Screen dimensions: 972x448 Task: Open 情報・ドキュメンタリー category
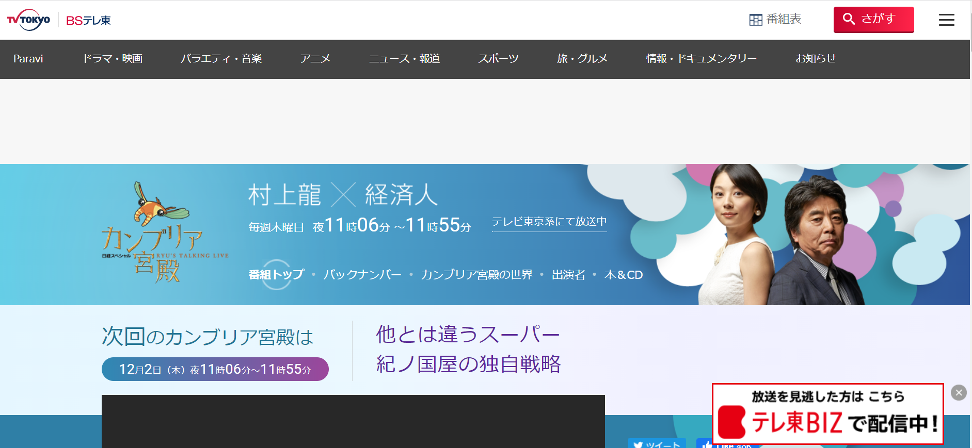701,59
